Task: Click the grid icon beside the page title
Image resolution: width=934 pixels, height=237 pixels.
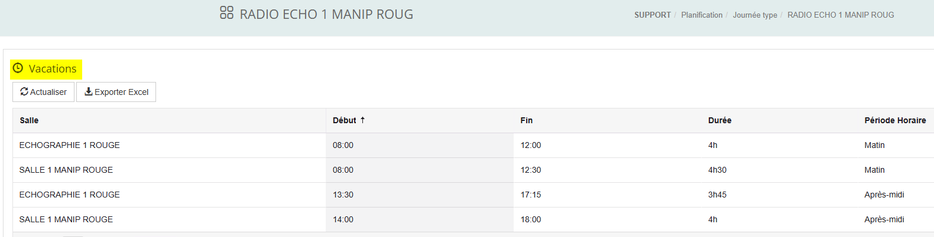Action: click(226, 13)
